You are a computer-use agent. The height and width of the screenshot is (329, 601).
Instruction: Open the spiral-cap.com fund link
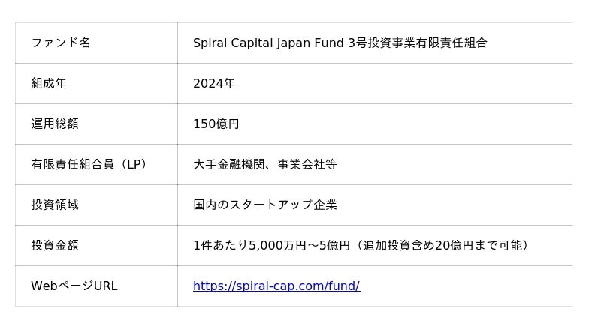(276, 286)
